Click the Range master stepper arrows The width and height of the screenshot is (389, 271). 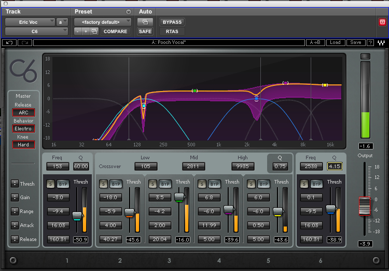tap(15, 211)
